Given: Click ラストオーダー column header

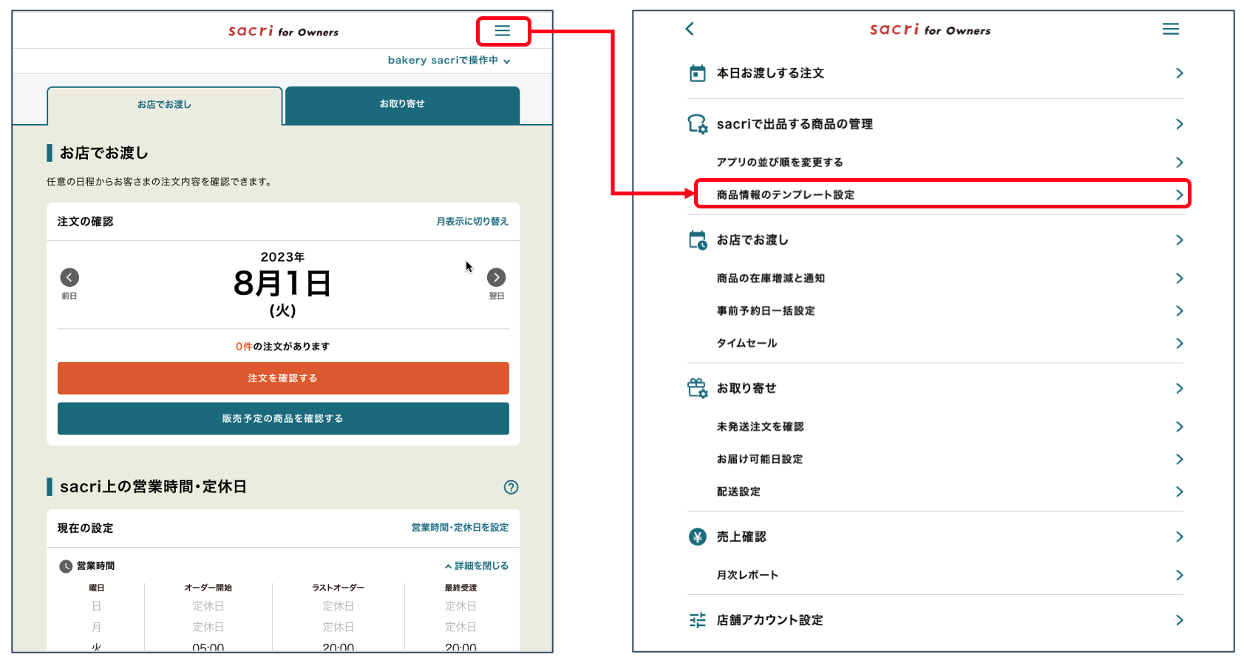Looking at the screenshot, I should (338, 588).
